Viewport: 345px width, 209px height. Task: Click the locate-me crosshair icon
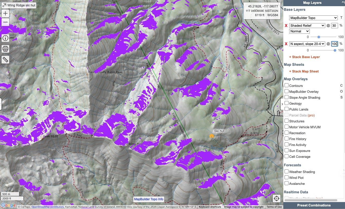pos(277,198)
